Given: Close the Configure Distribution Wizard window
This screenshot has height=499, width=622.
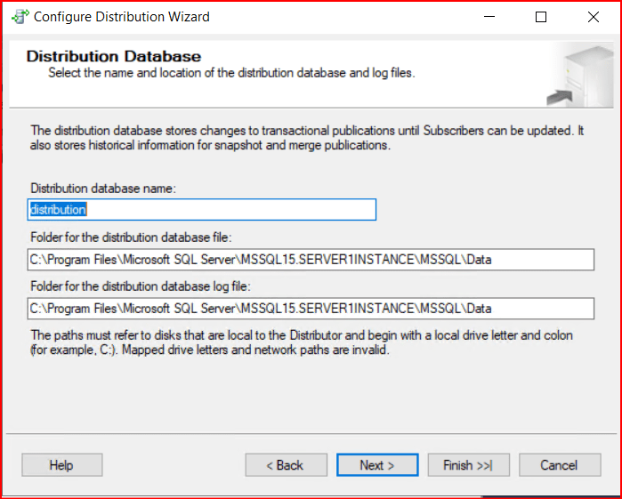Looking at the screenshot, I should 593,17.
